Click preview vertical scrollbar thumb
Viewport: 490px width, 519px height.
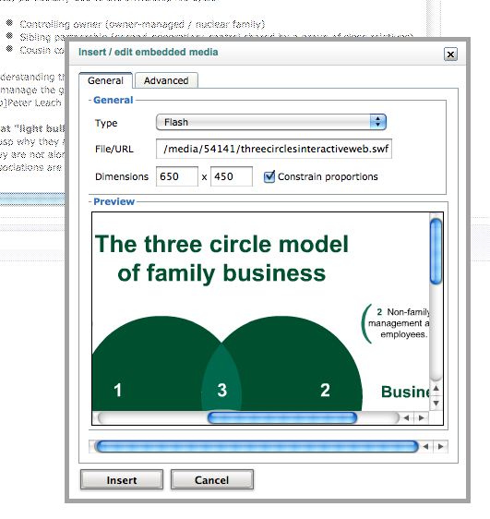(x=436, y=251)
